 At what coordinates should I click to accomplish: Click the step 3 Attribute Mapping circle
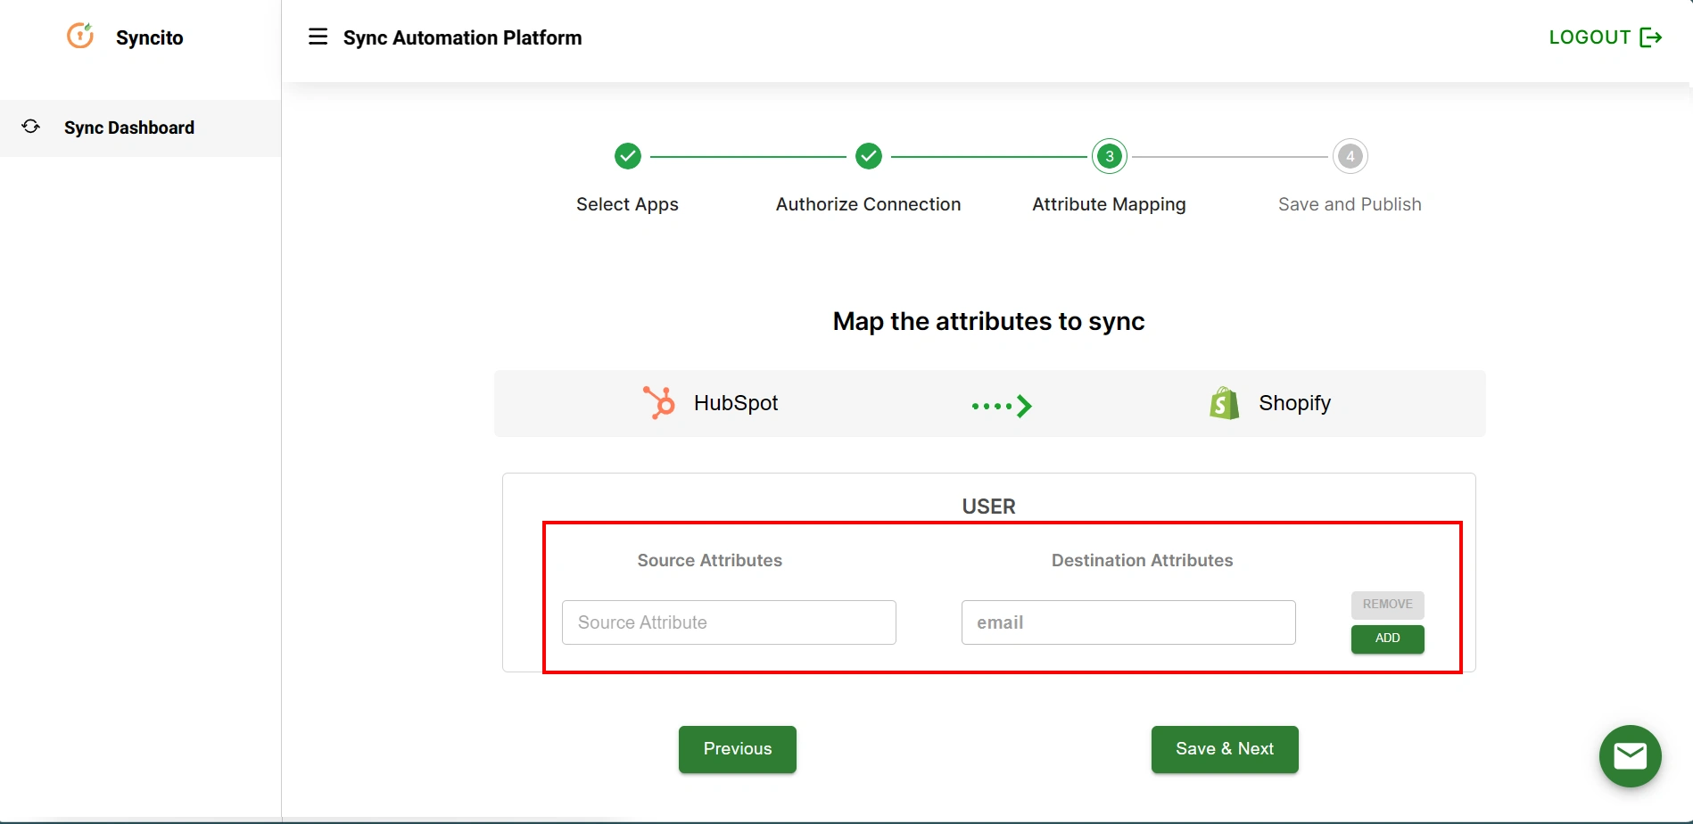click(1108, 156)
